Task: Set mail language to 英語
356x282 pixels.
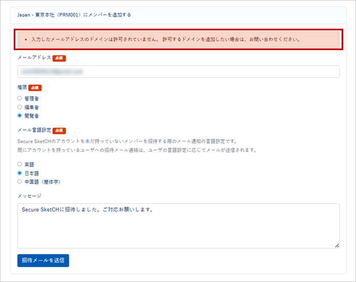Action: pos(20,164)
